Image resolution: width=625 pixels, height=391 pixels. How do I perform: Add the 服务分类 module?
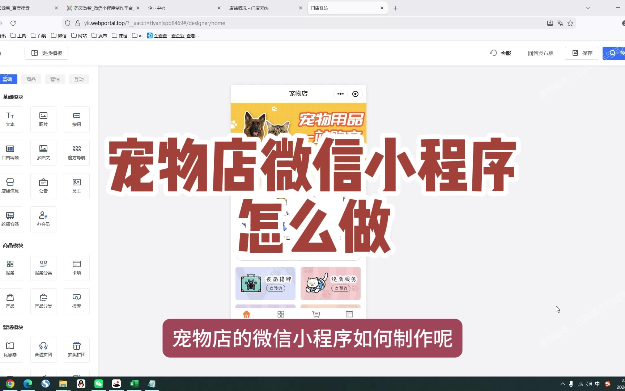(43, 268)
